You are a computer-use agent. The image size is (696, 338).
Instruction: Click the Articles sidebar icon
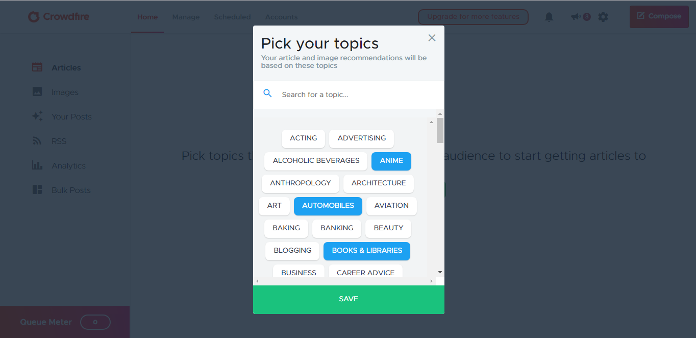pos(37,67)
